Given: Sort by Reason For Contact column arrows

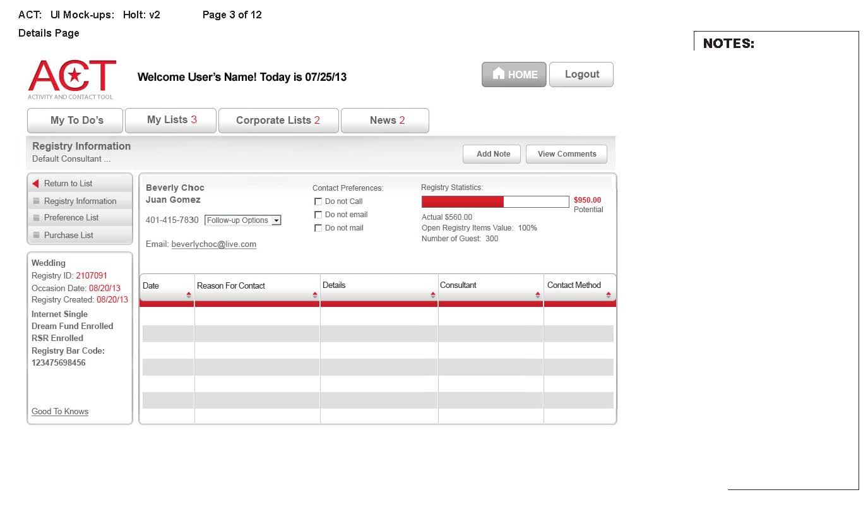Looking at the screenshot, I should click(x=314, y=295).
